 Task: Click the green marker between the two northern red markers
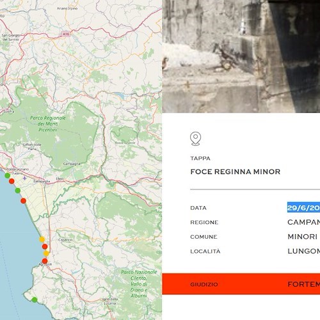point(18,191)
